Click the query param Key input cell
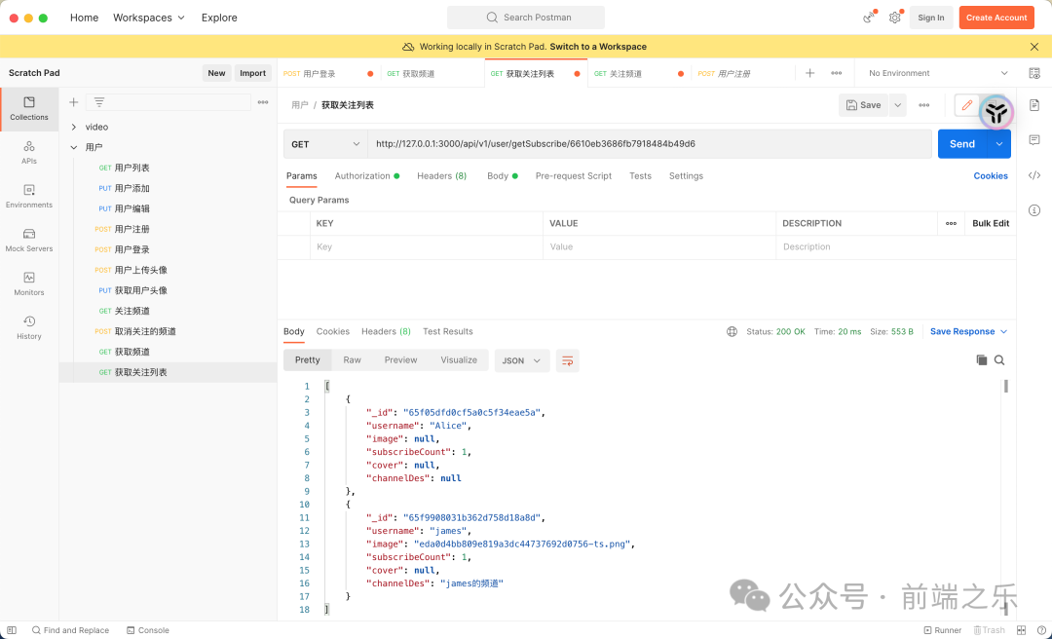Image resolution: width=1052 pixels, height=639 pixels. pos(426,247)
